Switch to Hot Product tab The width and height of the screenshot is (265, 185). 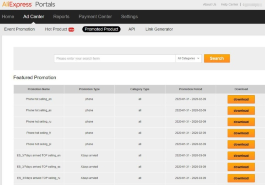[56, 29]
